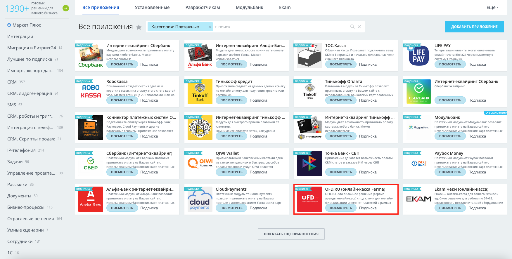Click ПОКАЗАТЬ ЕЩЕ ПРИЛОЖЕНИЯ button
The height and width of the screenshot is (259, 512).
291,234
